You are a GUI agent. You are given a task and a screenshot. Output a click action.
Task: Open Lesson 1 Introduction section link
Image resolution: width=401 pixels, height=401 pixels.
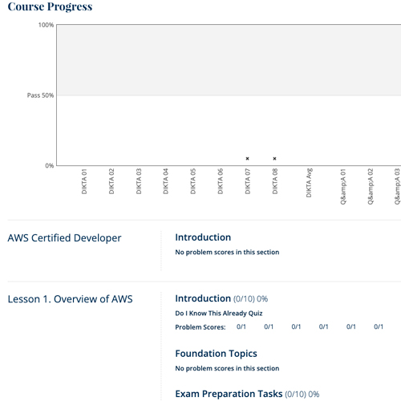[203, 298]
